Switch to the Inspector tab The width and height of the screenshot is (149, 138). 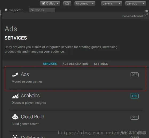point(14,10)
